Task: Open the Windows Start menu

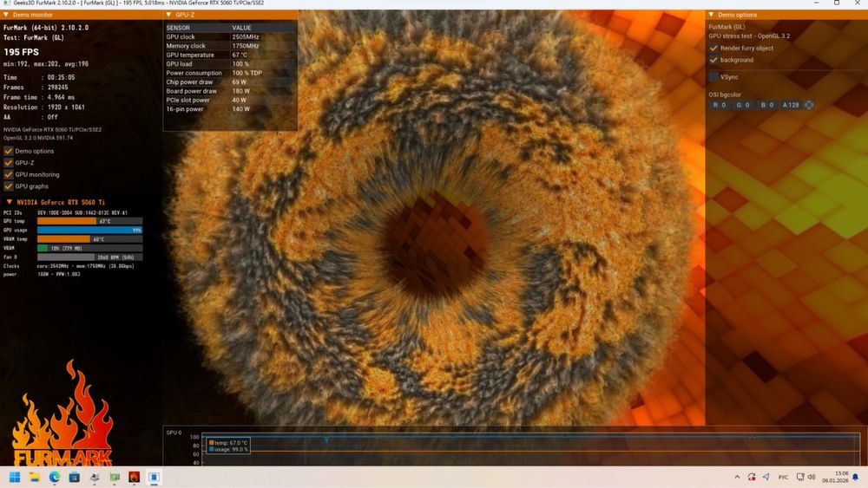Action: tap(15, 477)
